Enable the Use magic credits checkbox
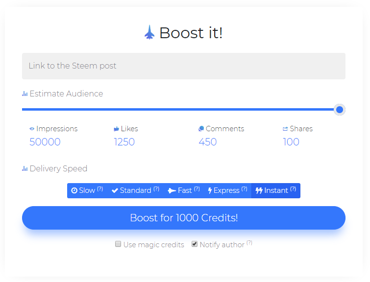 click(x=118, y=244)
